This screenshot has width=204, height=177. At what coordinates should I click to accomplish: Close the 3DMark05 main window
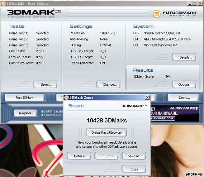[200, 4]
